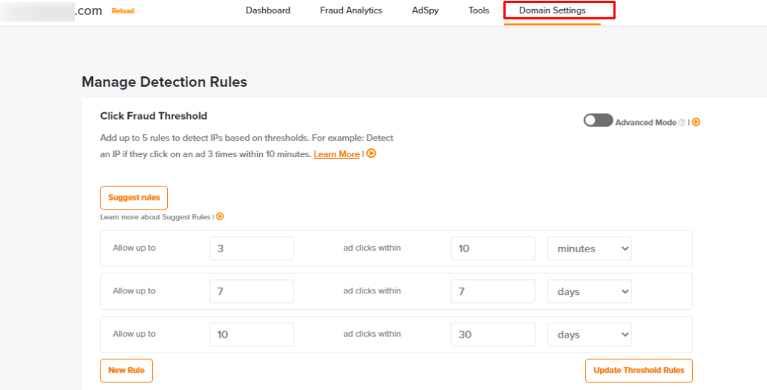Select the Domain Settings tab

click(x=552, y=10)
